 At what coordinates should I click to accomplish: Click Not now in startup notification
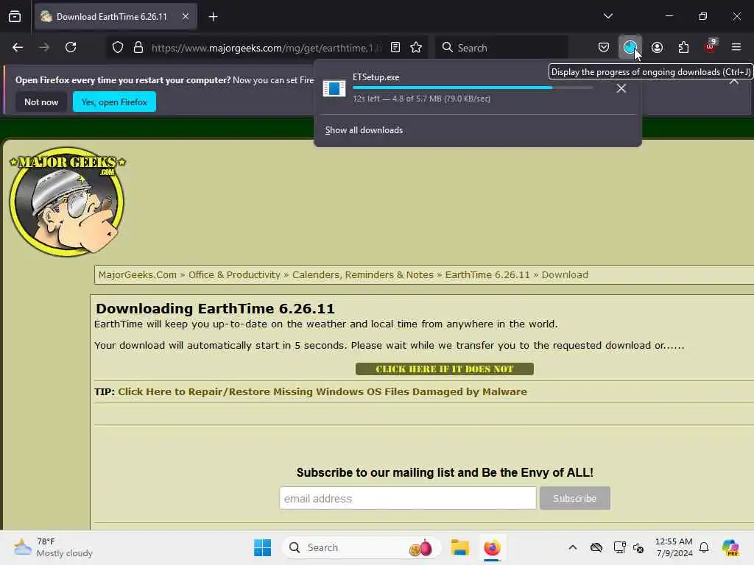(41, 102)
